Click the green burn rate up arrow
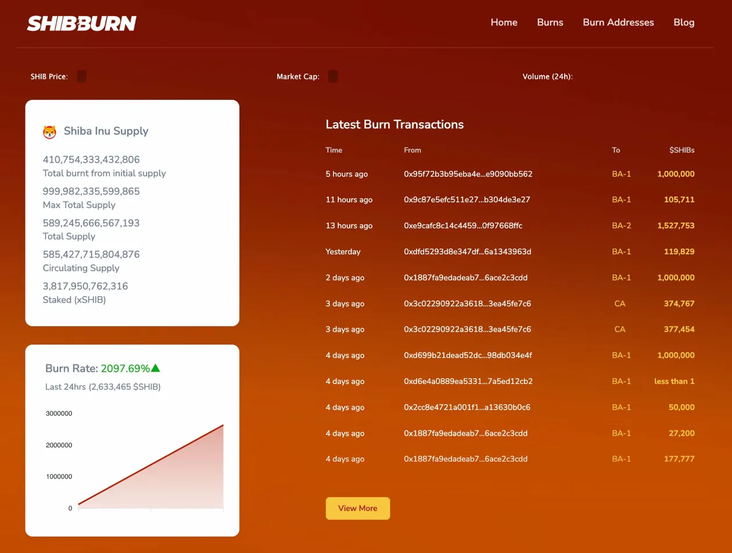732x553 pixels. (155, 368)
